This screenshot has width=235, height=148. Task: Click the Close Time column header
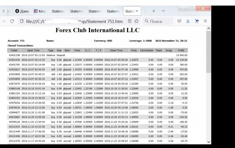click(116, 51)
